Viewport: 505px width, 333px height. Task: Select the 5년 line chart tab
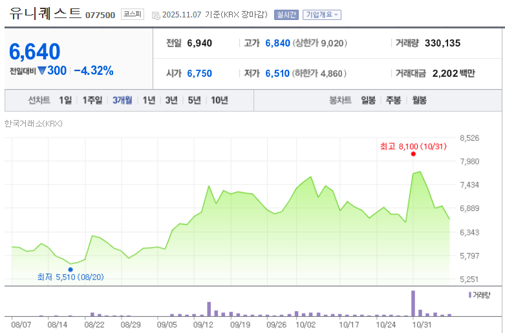pyautogui.click(x=195, y=100)
